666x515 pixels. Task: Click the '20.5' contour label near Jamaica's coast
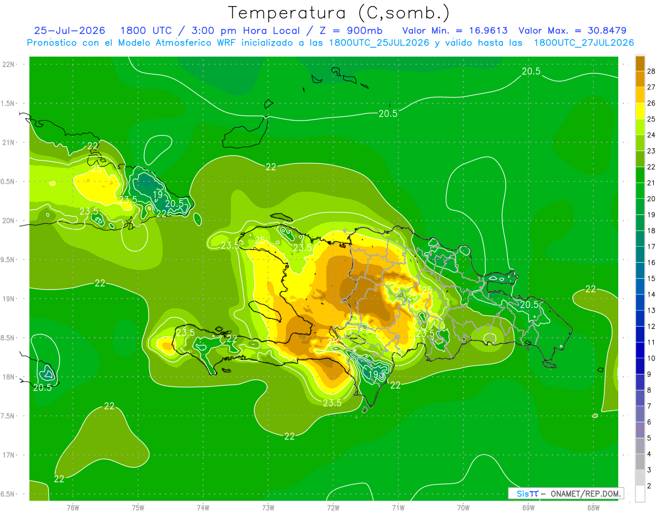point(42,388)
